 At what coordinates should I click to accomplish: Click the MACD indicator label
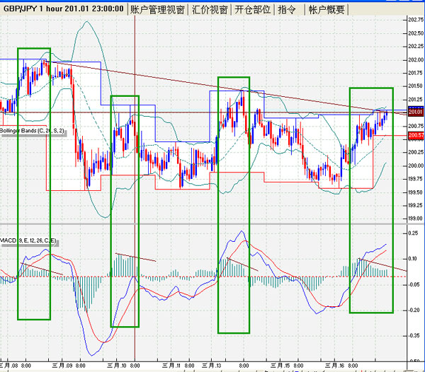(28, 240)
